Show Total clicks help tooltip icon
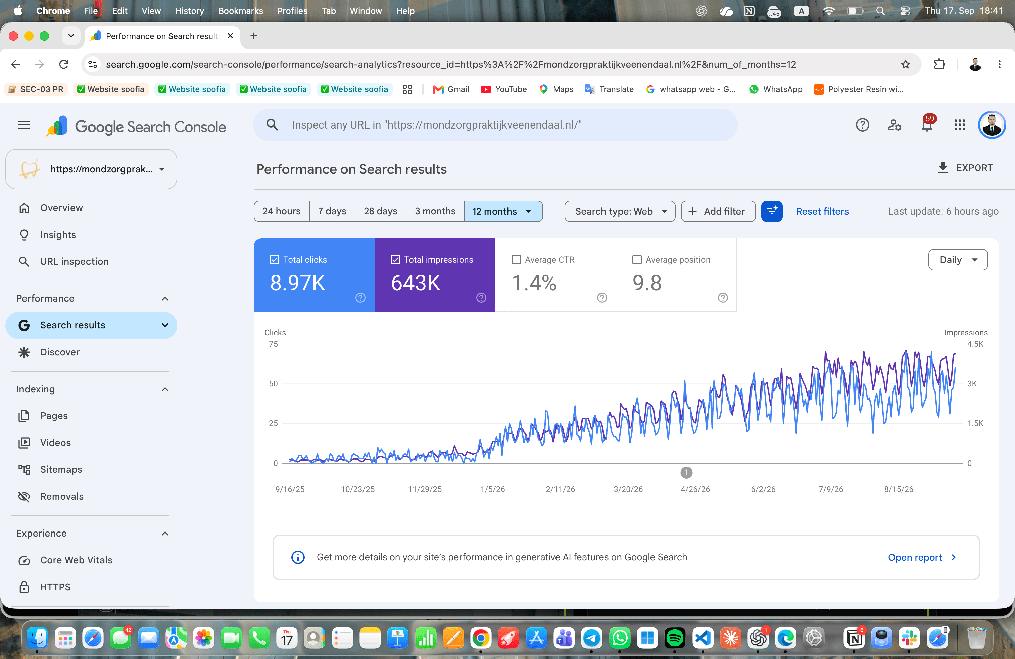1015x659 pixels. [360, 298]
